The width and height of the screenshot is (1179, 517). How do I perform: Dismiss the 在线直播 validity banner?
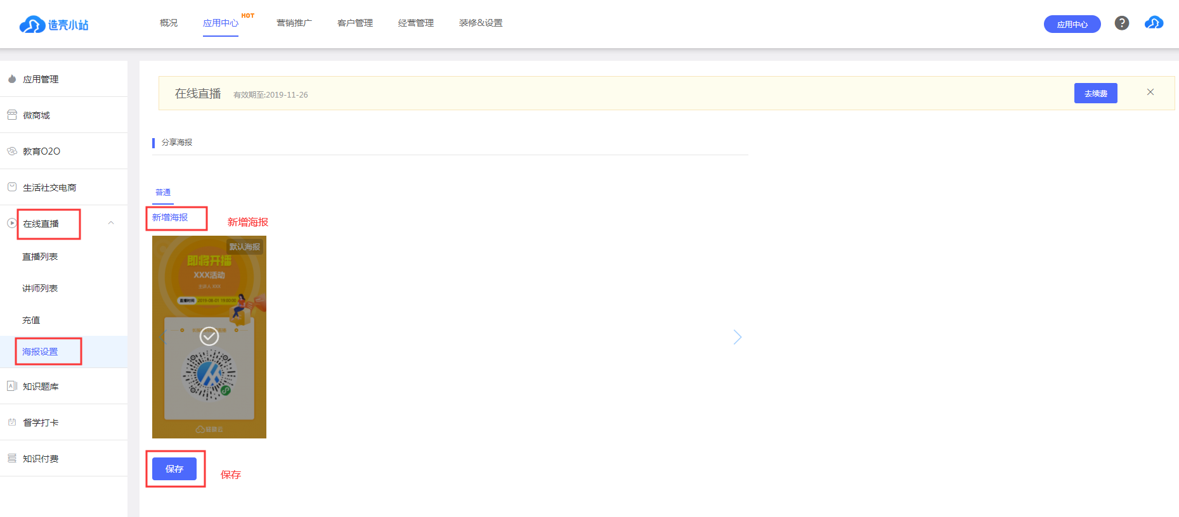(x=1150, y=92)
